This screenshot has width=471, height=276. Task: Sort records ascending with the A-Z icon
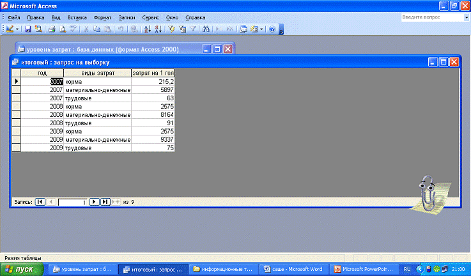point(148,29)
